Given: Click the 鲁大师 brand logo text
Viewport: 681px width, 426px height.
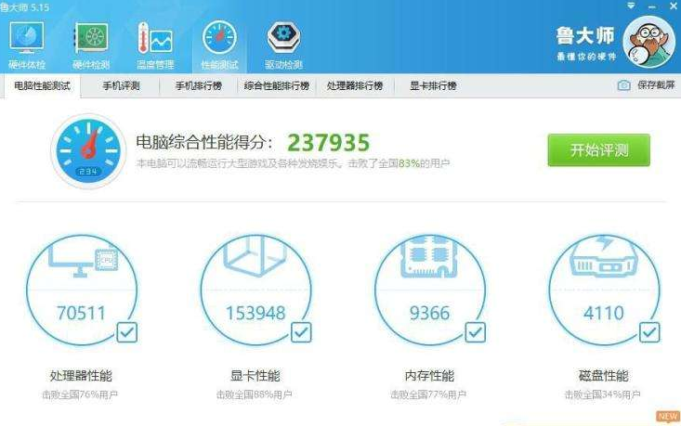Looking at the screenshot, I should [585, 36].
